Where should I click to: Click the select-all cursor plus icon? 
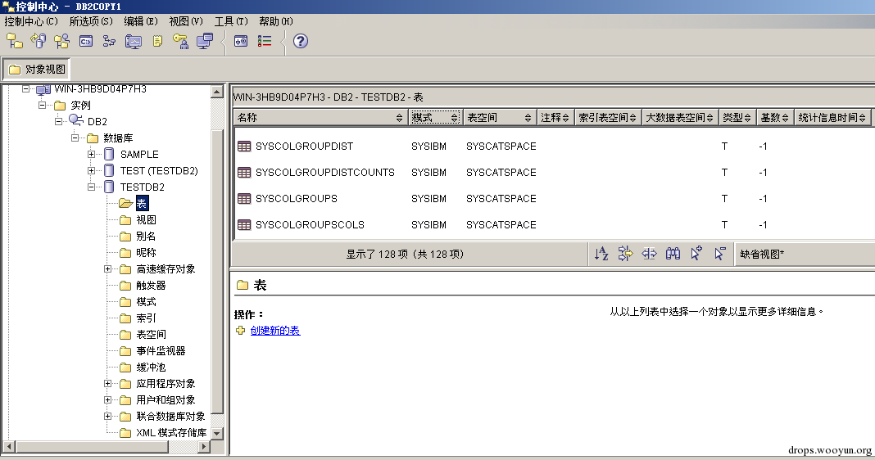tap(696, 254)
